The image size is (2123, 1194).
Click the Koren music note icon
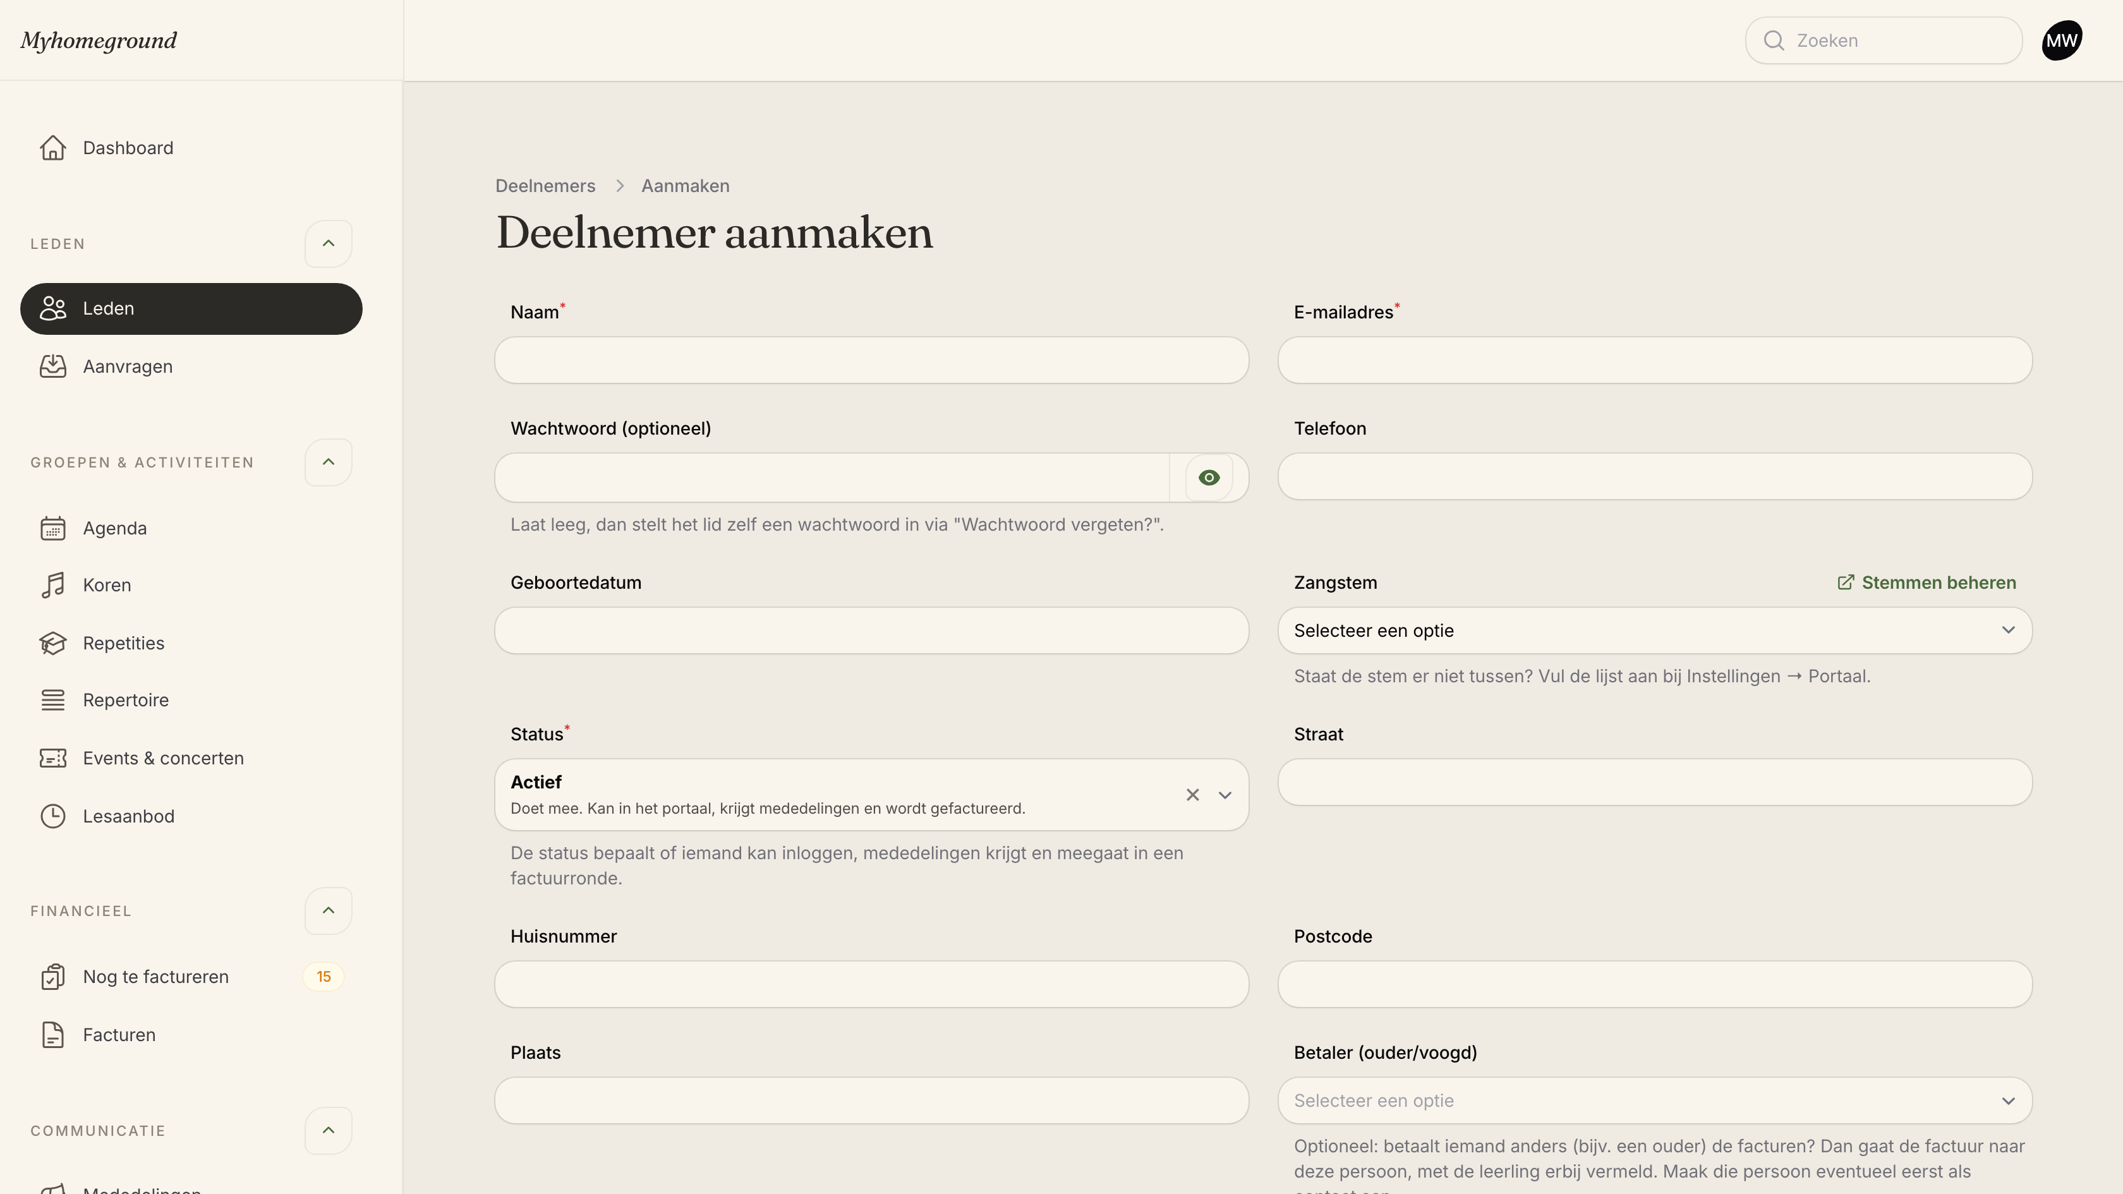tap(52, 585)
